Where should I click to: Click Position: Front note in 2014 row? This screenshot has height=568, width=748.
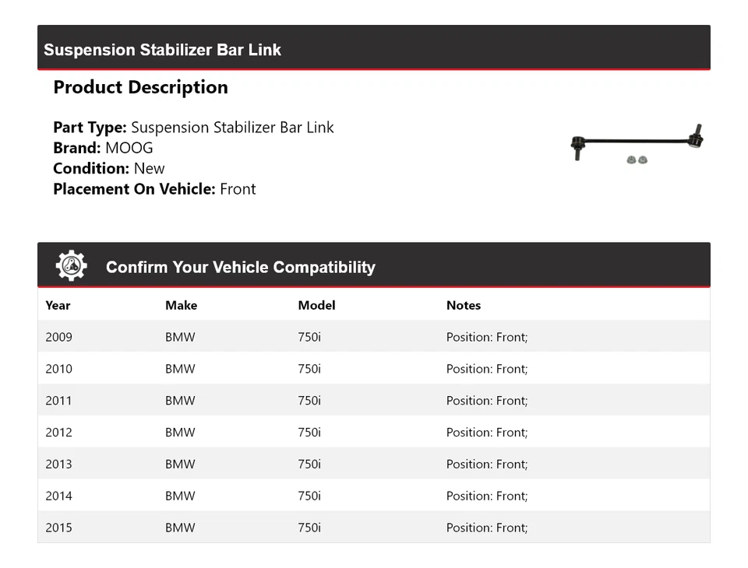(486, 496)
